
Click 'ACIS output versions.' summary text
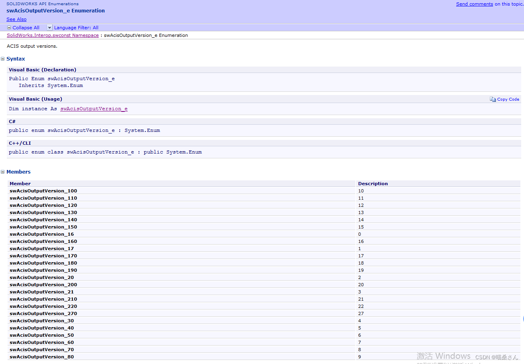click(x=32, y=46)
